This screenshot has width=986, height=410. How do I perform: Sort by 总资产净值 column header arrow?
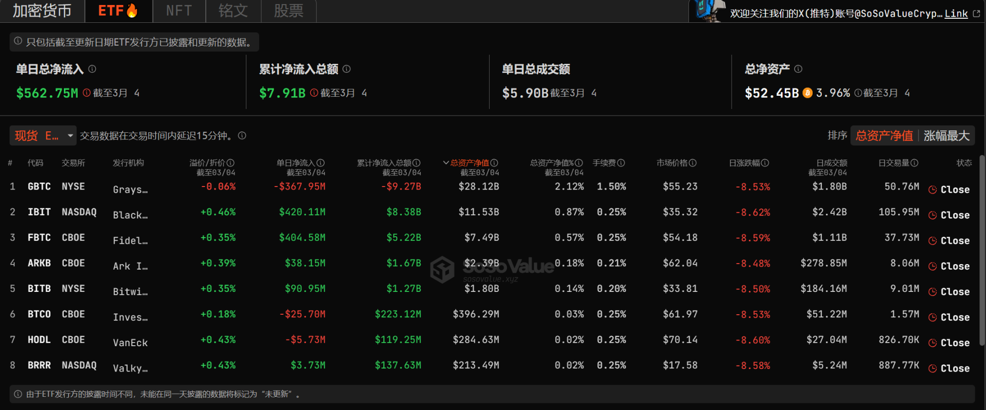(446, 163)
